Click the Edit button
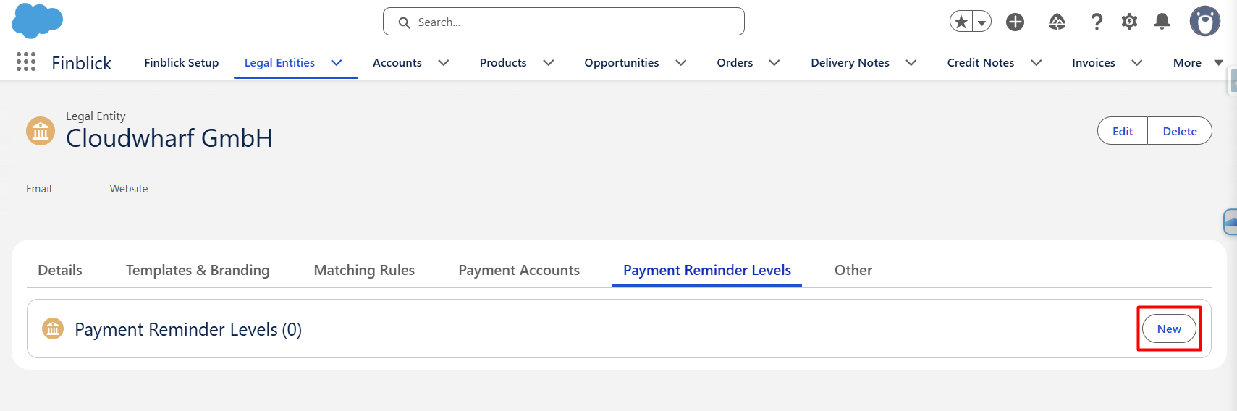 click(1123, 131)
